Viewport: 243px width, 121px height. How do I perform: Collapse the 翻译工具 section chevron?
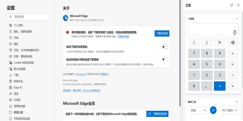tap(237, 102)
